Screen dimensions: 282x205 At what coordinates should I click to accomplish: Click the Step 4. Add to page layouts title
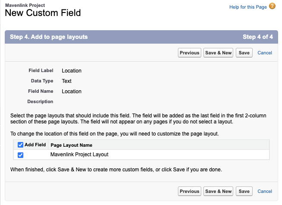[x=49, y=37]
